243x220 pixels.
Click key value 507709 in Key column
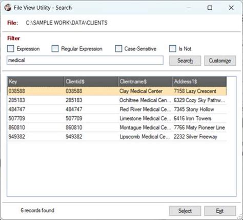click(x=17, y=118)
